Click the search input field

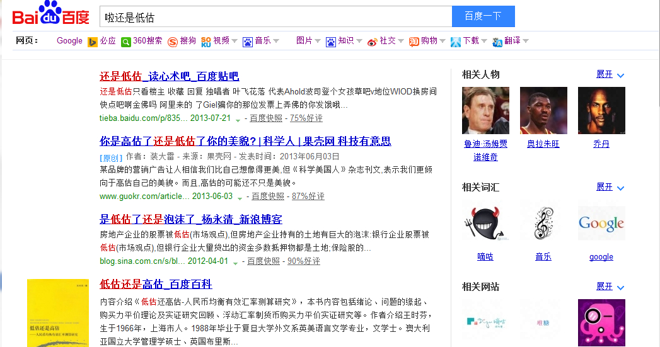(x=275, y=17)
